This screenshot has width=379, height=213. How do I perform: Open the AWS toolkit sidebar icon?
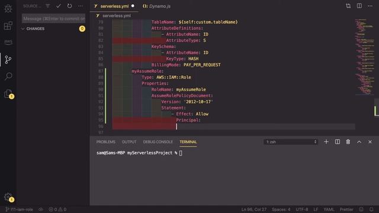(x=8, y=42)
